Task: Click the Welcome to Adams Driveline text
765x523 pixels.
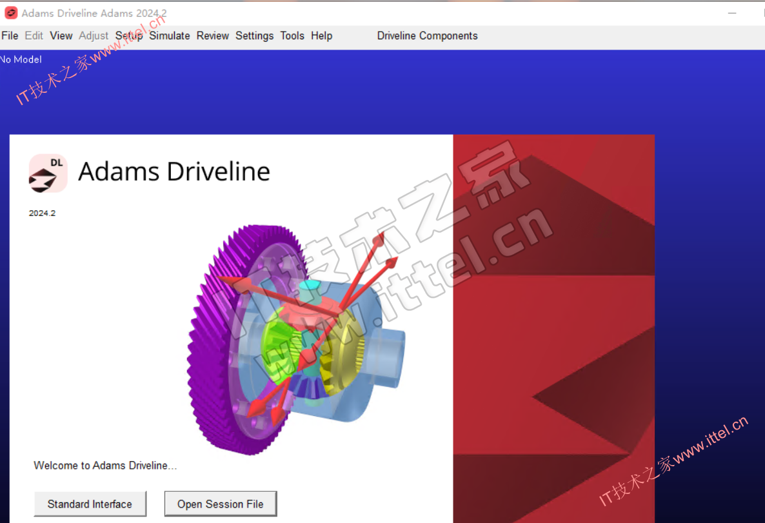Action: (x=105, y=466)
